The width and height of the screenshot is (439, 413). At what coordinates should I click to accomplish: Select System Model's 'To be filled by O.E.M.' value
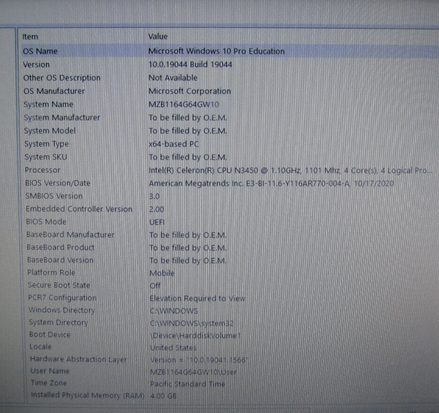(x=188, y=131)
